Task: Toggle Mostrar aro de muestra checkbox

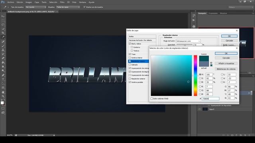Action: 84,7
